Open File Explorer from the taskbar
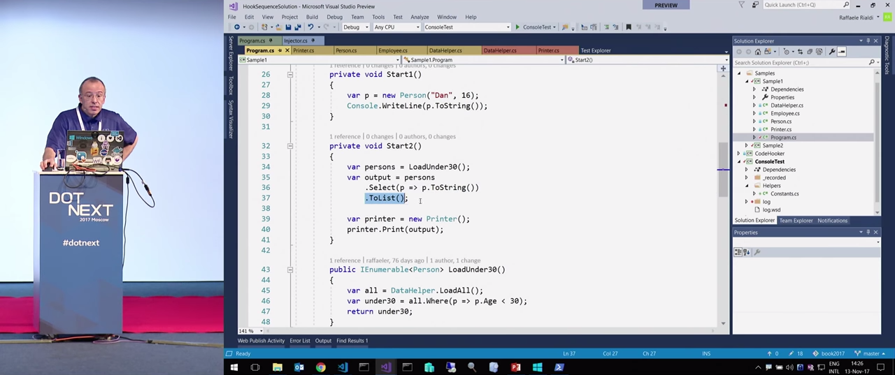Image resolution: width=895 pixels, height=375 pixels. tap(277, 367)
